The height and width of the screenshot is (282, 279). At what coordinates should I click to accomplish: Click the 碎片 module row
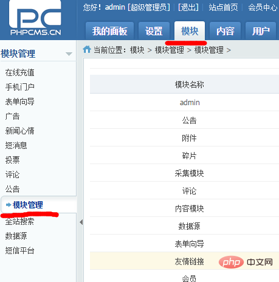point(184,155)
